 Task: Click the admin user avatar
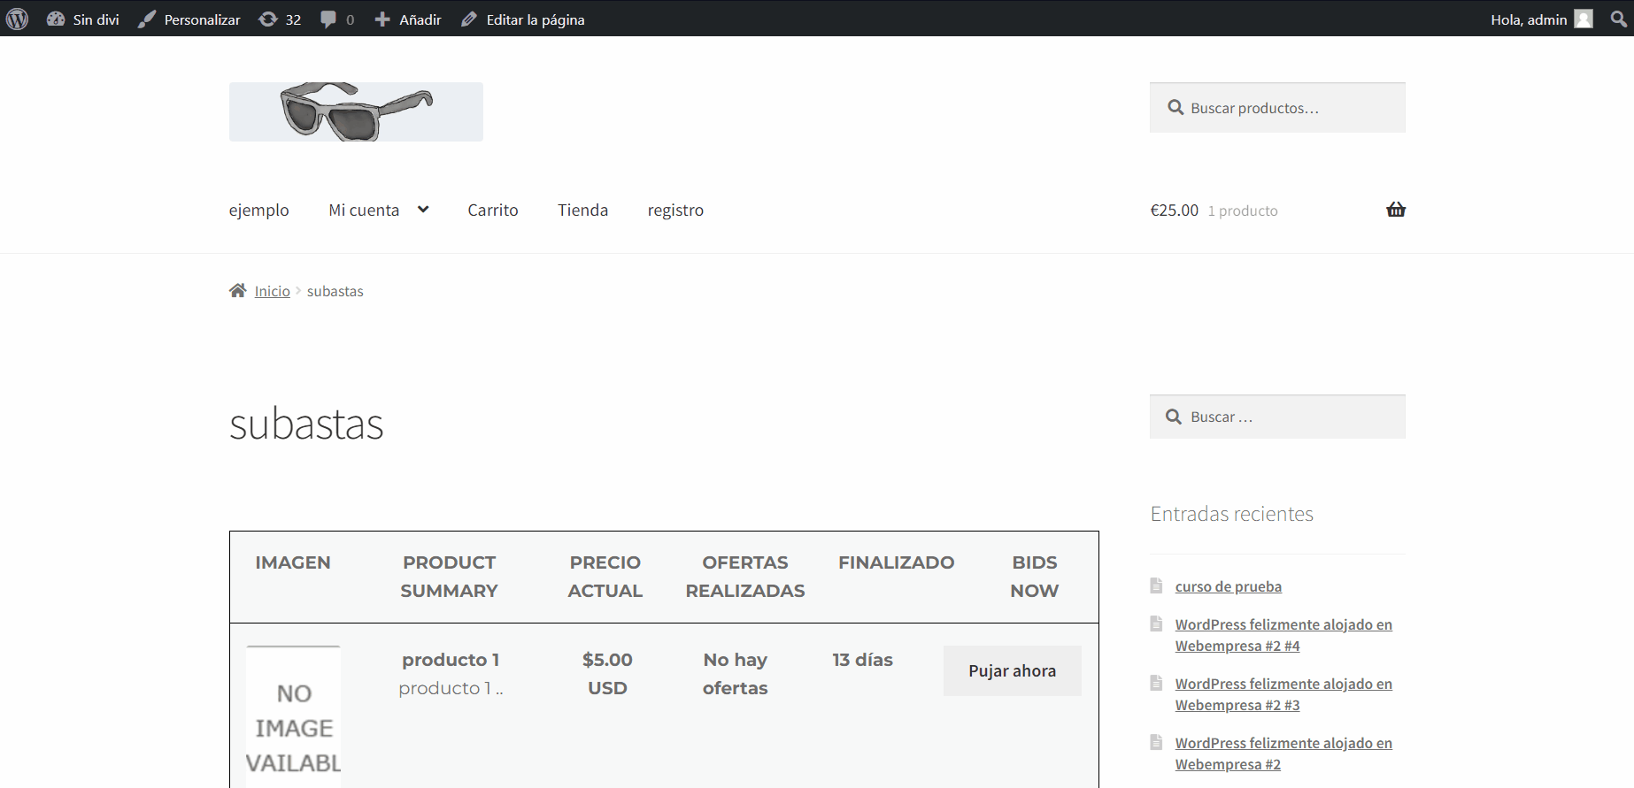click(x=1584, y=19)
